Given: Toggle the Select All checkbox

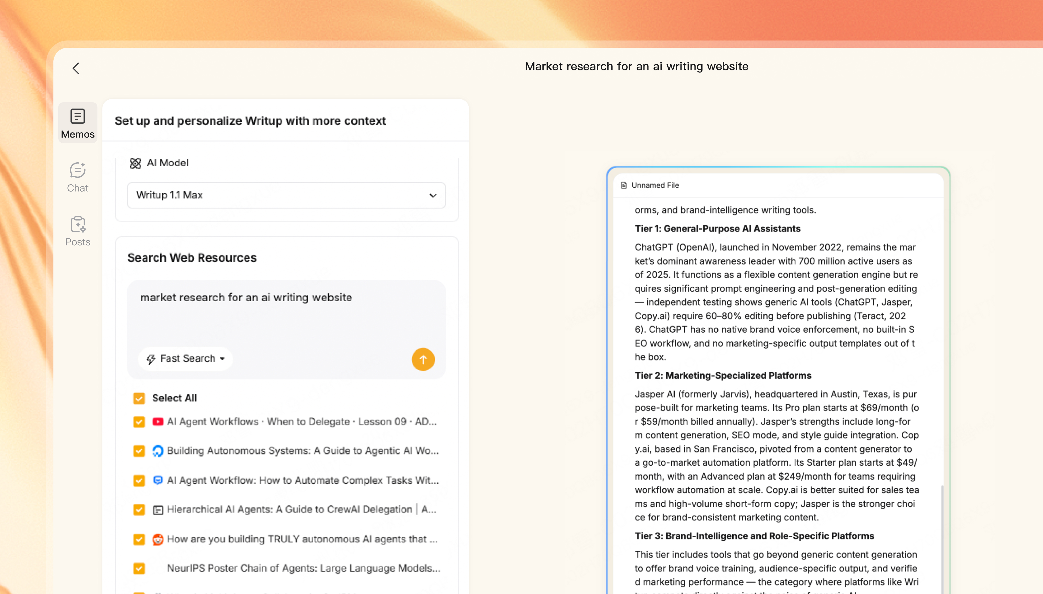Looking at the screenshot, I should (139, 398).
